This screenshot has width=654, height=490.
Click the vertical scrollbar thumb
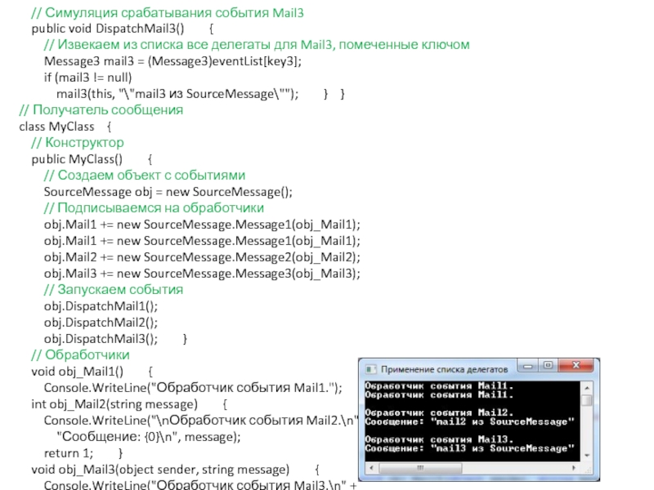click(587, 399)
